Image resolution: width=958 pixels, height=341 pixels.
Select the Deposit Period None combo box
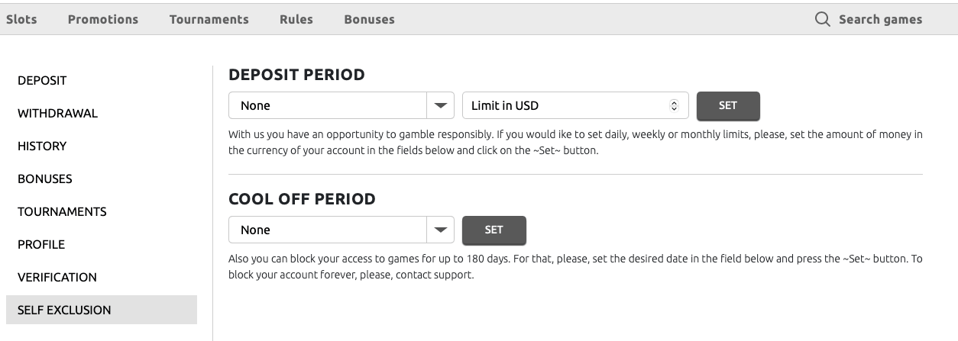pyautogui.click(x=327, y=106)
